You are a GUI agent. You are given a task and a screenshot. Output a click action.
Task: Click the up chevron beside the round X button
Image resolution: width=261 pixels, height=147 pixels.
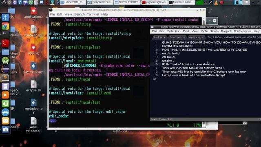click(210, 21)
